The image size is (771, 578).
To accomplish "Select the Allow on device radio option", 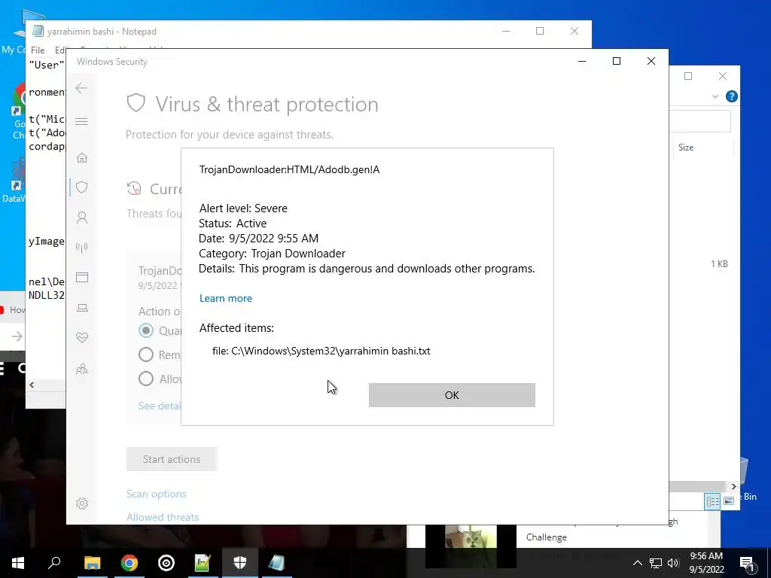I will (146, 379).
